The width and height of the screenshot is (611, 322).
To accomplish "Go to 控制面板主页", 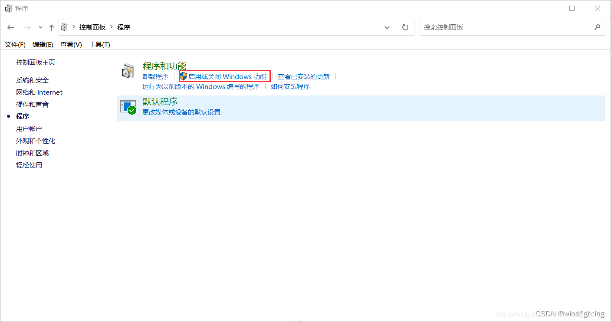I will tap(36, 62).
